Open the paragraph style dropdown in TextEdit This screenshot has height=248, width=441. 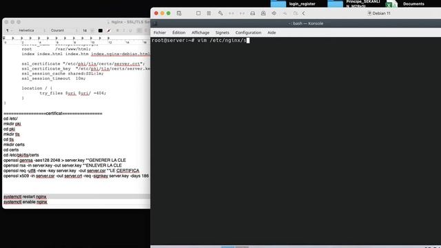(9, 30)
